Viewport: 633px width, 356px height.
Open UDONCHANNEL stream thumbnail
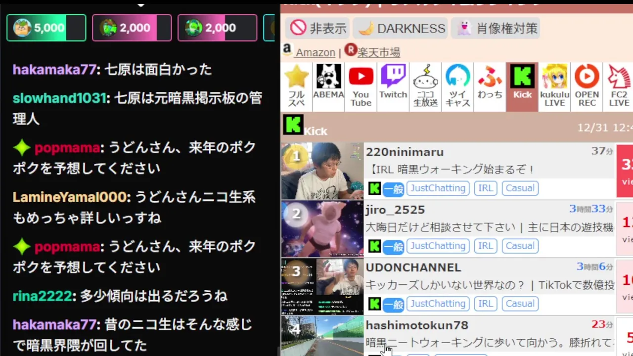pyautogui.click(x=322, y=287)
